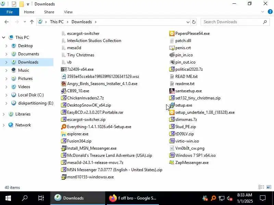274x205 pixels.
Task: Switch to the Share ribbon tab
Action: coord(49,12)
